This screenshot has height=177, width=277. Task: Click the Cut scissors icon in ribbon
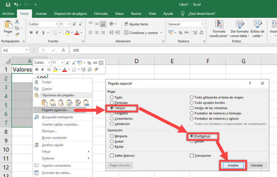click(17, 22)
